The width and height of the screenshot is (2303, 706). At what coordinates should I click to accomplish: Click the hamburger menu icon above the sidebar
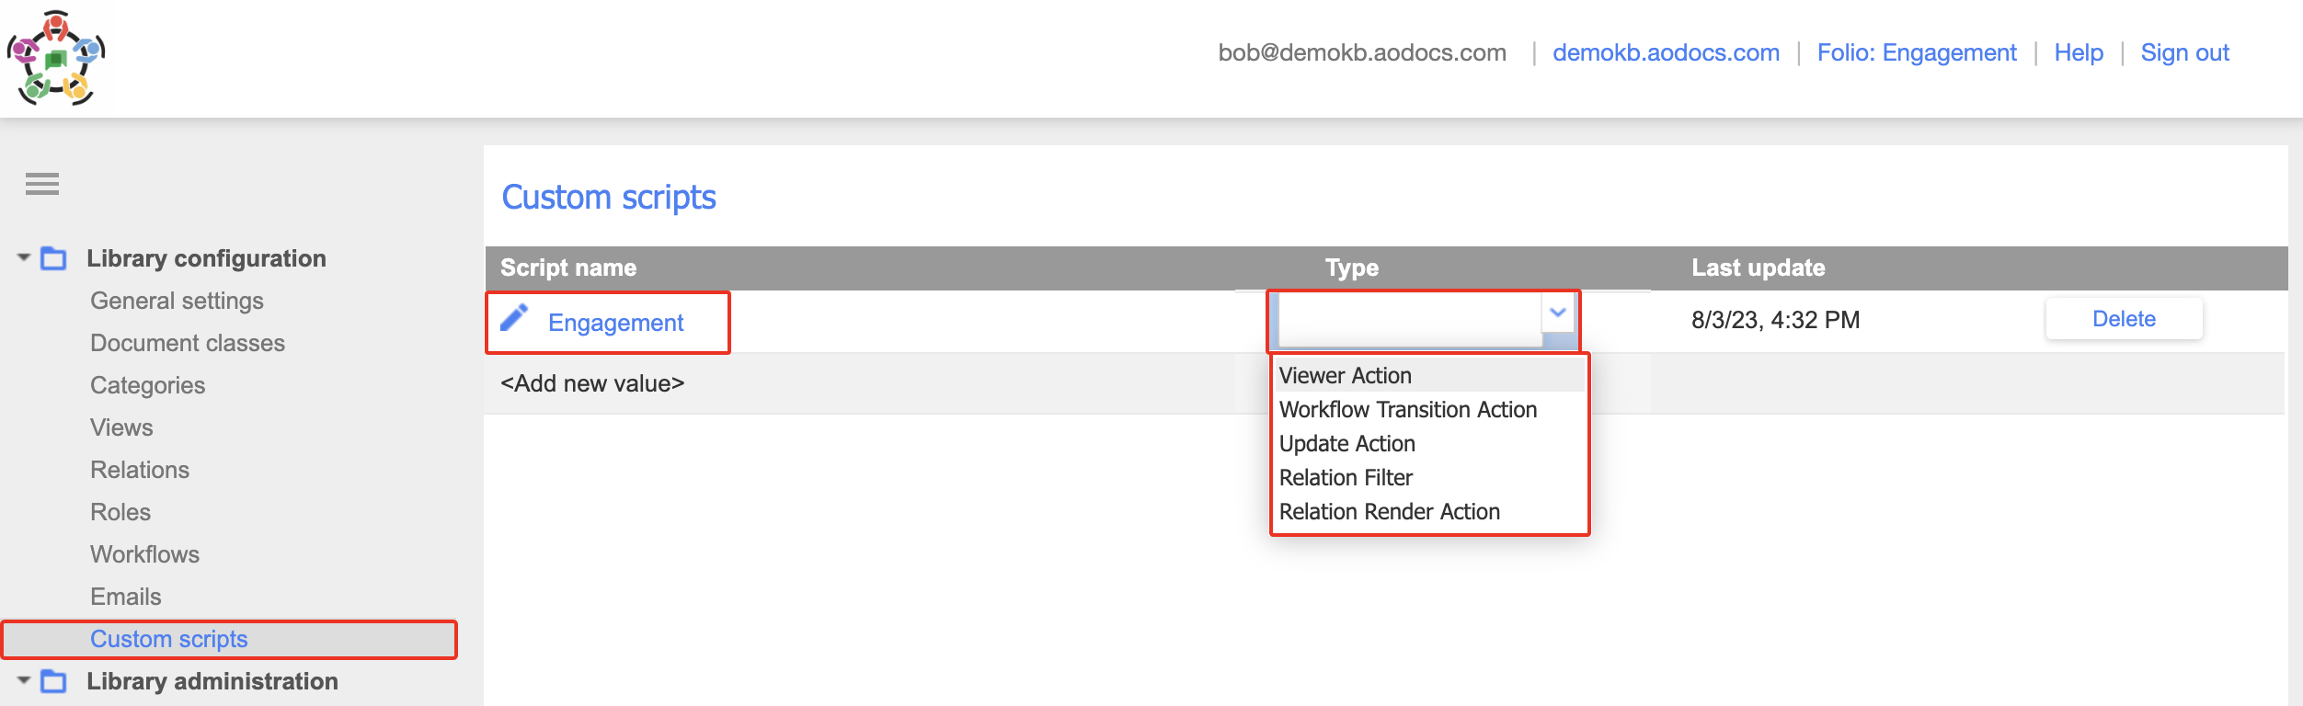[40, 184]
